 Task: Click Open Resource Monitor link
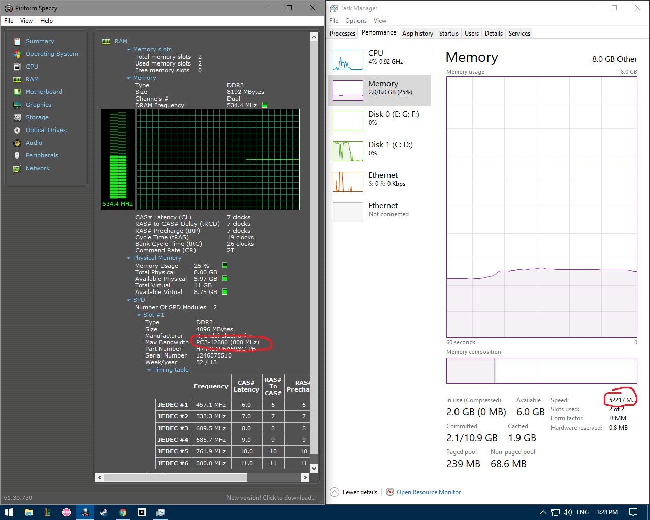(x=429, y=492)
